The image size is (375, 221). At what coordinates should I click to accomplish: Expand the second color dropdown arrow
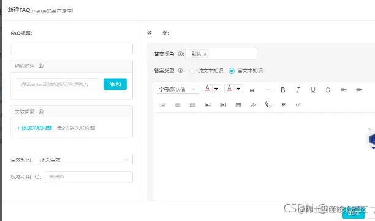pyautogui.click(x=238, y=89)
